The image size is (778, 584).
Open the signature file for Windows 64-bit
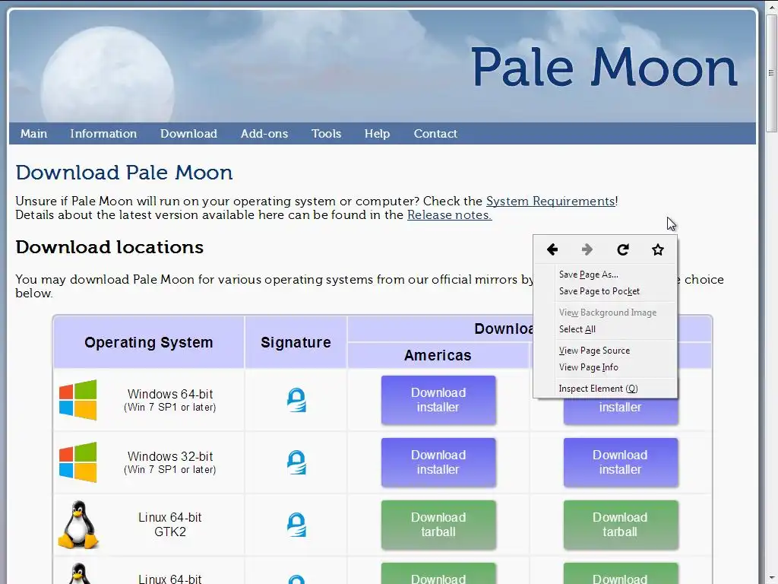click(296, 400)
